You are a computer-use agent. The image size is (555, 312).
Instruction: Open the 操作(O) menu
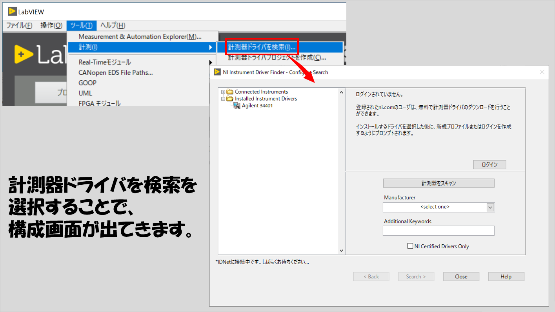[51, 25]
